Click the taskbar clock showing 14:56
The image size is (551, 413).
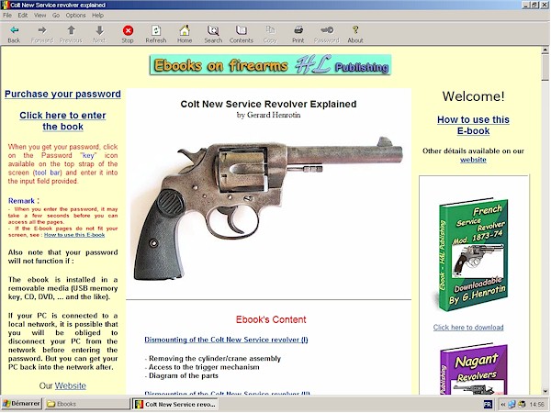[x=536, y=404]
